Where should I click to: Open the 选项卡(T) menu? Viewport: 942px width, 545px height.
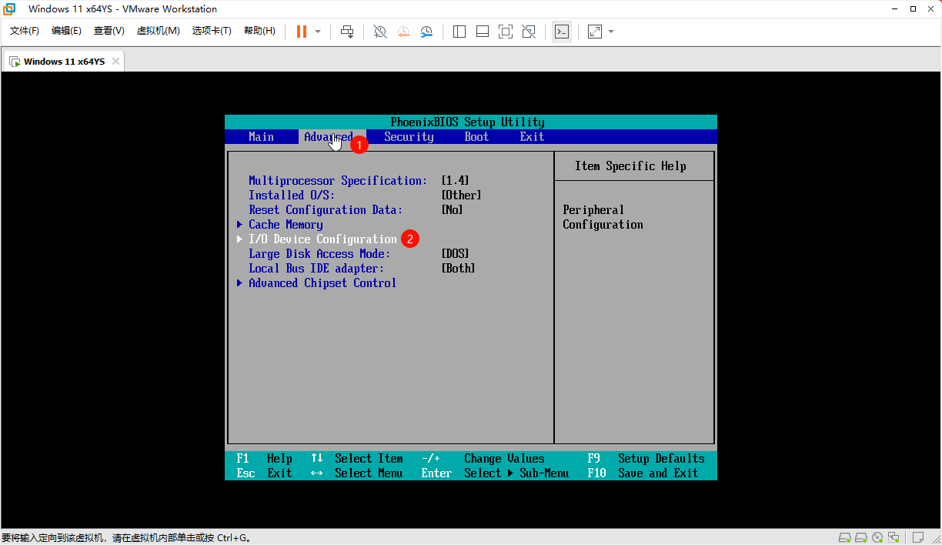(212, 31)
